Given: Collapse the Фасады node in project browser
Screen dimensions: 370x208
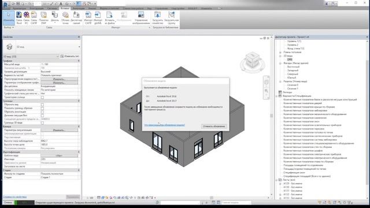Looking at the screenshot, I should pos(280,63).
